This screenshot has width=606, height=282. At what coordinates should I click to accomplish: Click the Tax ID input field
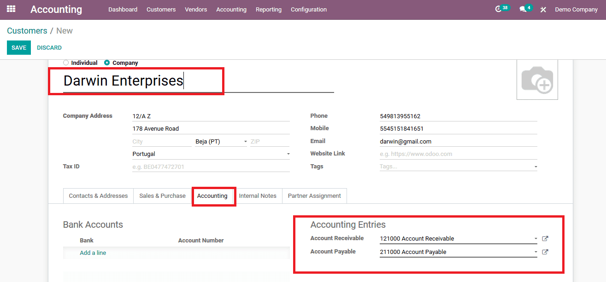211,167
